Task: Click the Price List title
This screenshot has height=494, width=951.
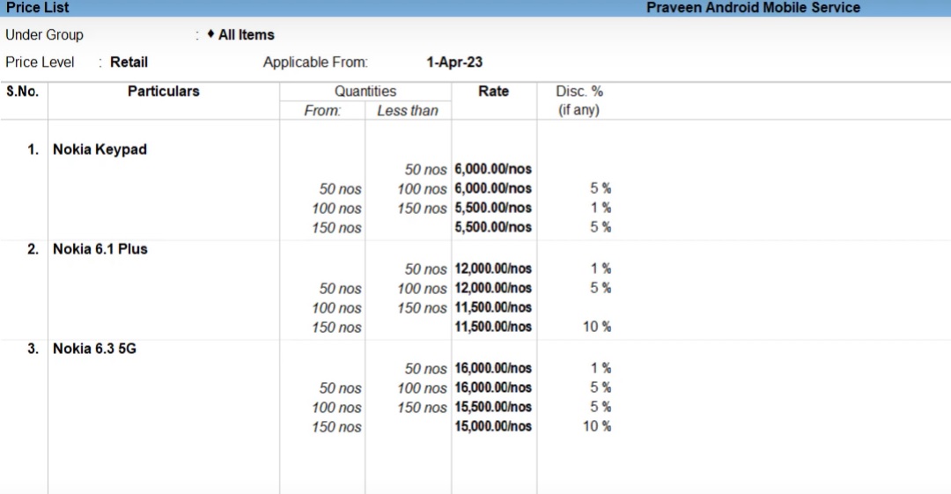Action: tap(38, 8)
